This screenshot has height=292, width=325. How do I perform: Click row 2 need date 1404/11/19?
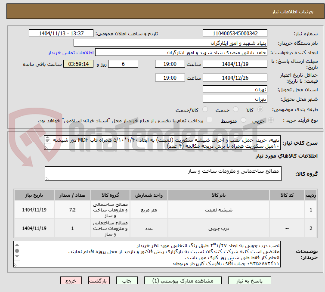34,228
